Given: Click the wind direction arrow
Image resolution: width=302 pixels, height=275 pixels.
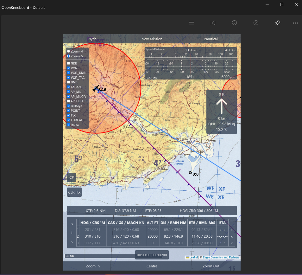Looking at the screenshot, I should click(x=222, y=106).
